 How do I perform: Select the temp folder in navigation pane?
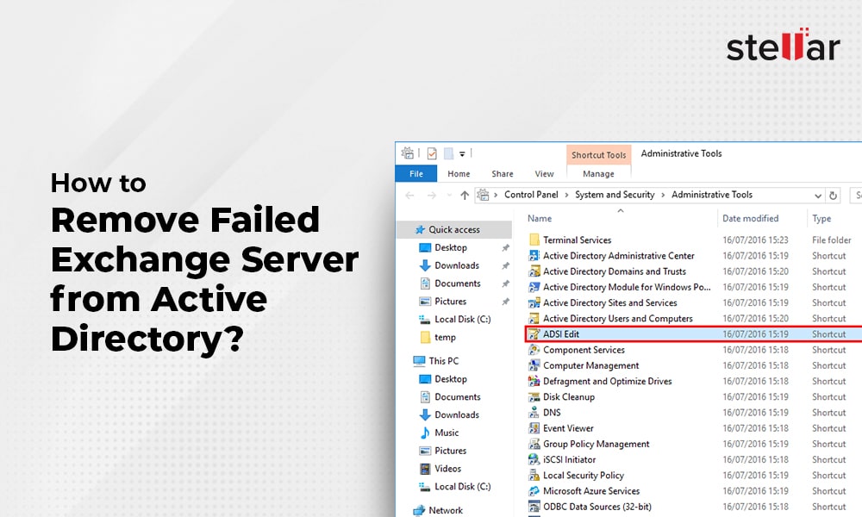pos(445,337)
